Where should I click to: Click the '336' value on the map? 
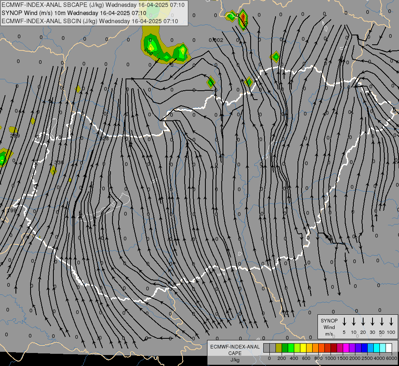point(59,162)
